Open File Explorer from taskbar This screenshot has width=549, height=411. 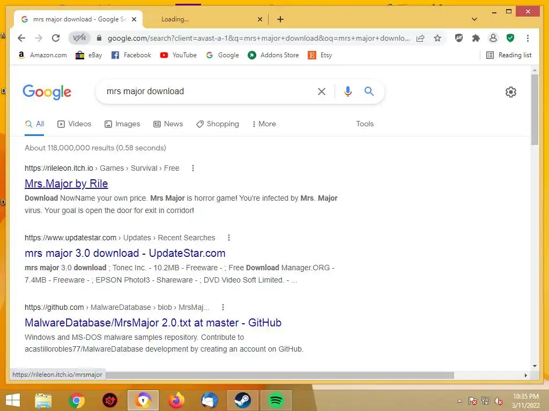pyautogui.click(x=43, y=400)
